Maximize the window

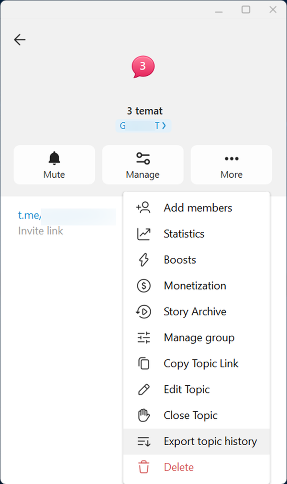pyautogui.click(x=246, y=10)
